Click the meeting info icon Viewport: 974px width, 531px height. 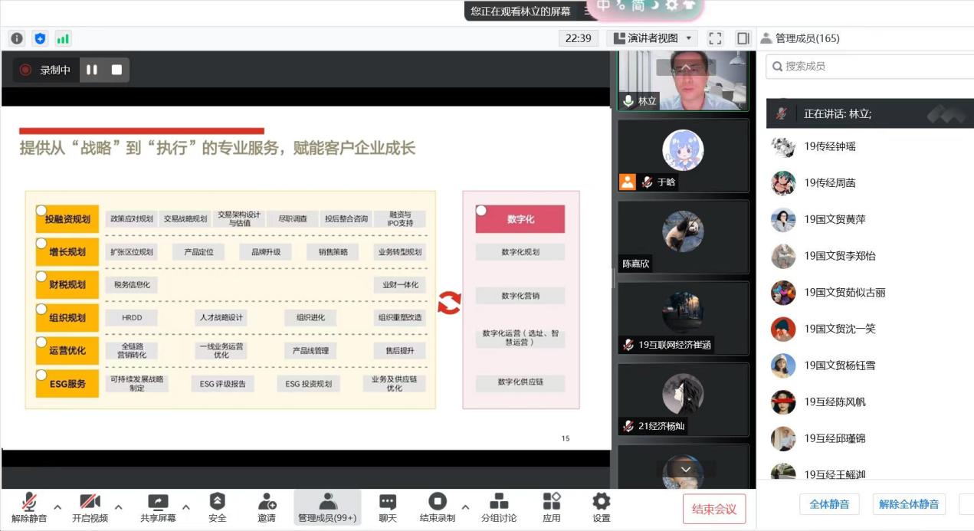click(17, 38)
